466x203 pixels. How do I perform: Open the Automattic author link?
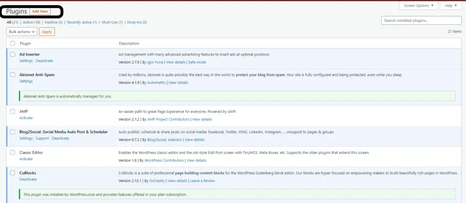[157, 83]
